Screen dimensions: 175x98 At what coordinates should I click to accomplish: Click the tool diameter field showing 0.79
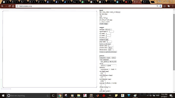(x=103, y=81)
